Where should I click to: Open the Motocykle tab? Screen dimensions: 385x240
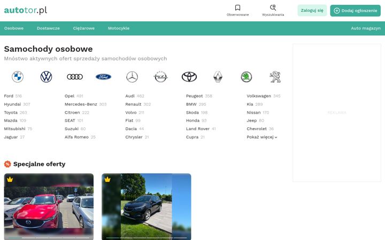[119, 28]
